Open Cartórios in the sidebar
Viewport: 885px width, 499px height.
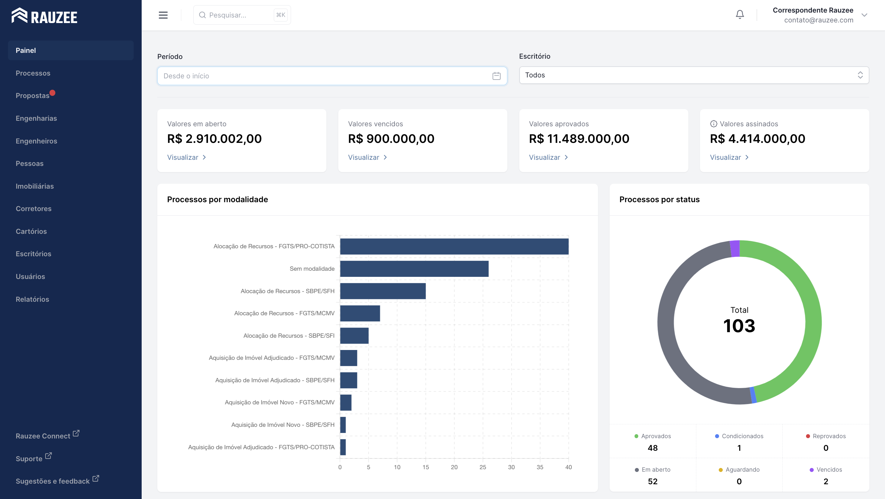pyautogui.click(x=31, y=231)
